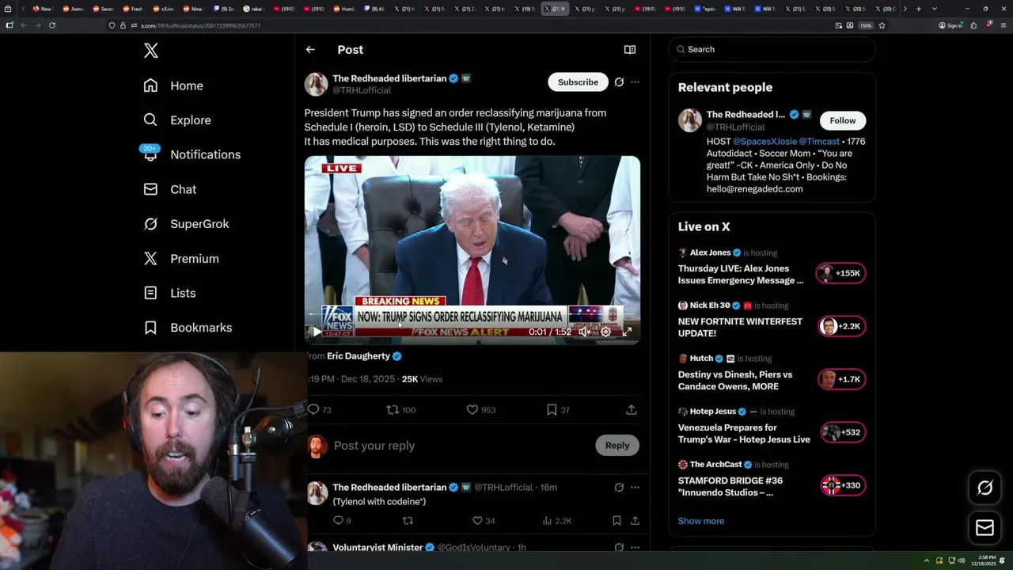Share the Tylenol with codeine reply
Screen dimensions: 1013x570
(x=635, y=521)
